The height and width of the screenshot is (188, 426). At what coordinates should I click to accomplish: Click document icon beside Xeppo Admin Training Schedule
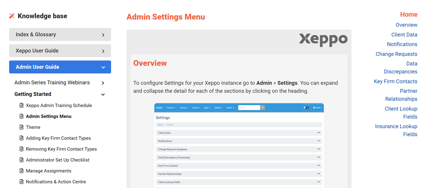22,105
